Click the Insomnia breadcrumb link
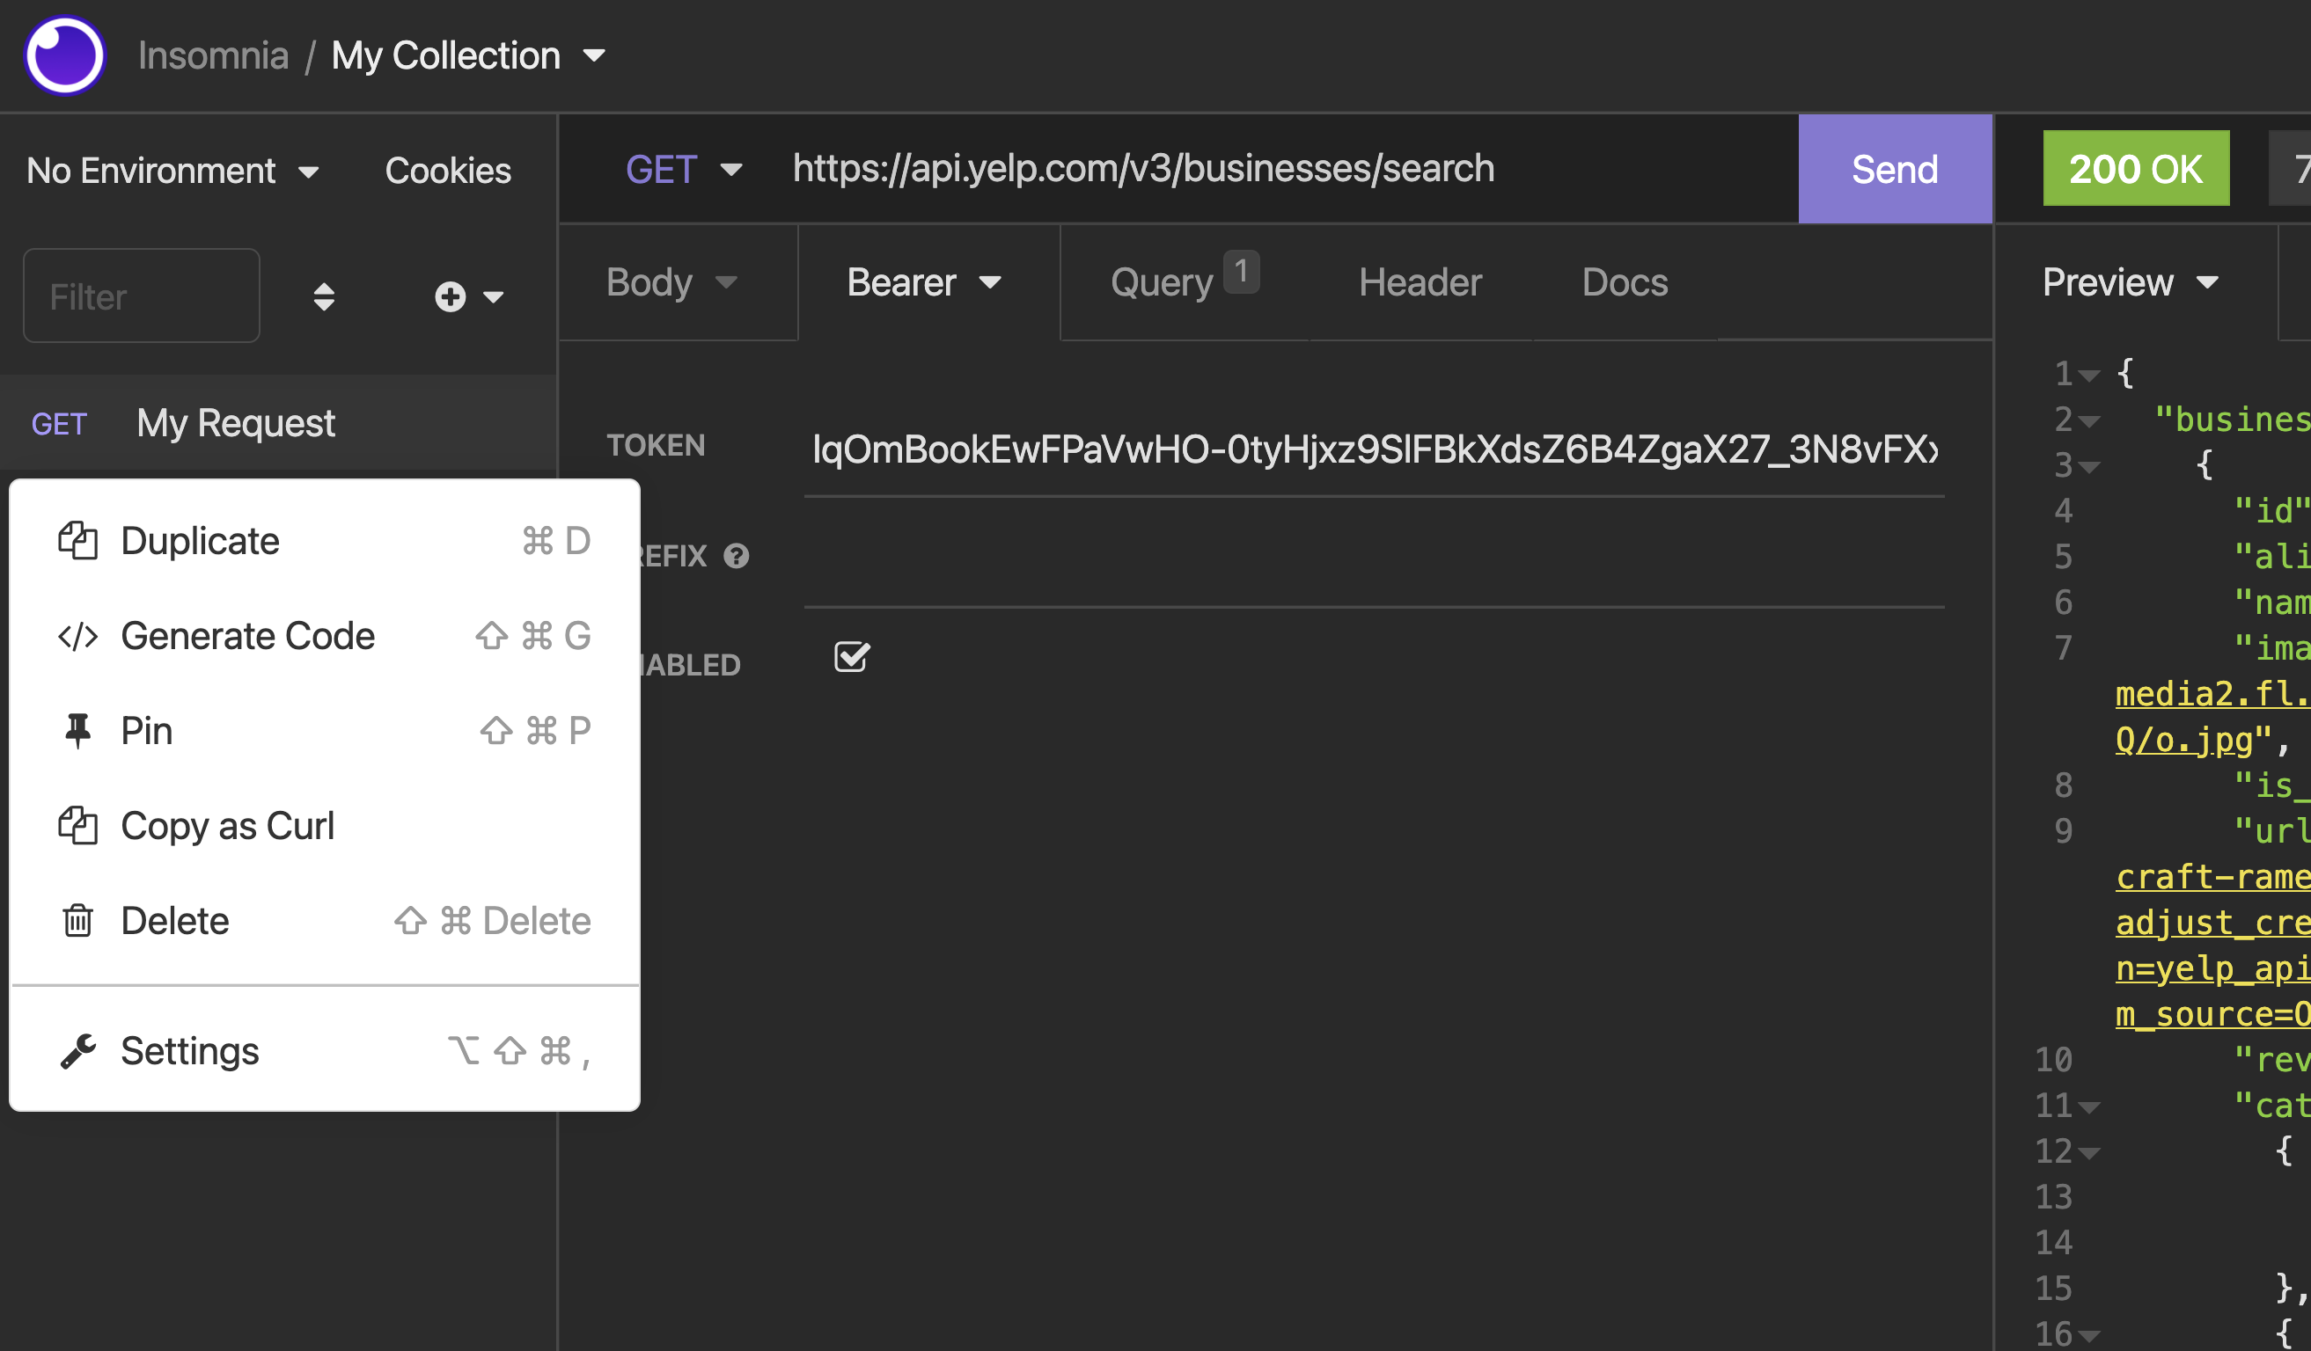The width and height of the screenshot is (2311, 1351). pyautogui.click(x=213, y=56)
